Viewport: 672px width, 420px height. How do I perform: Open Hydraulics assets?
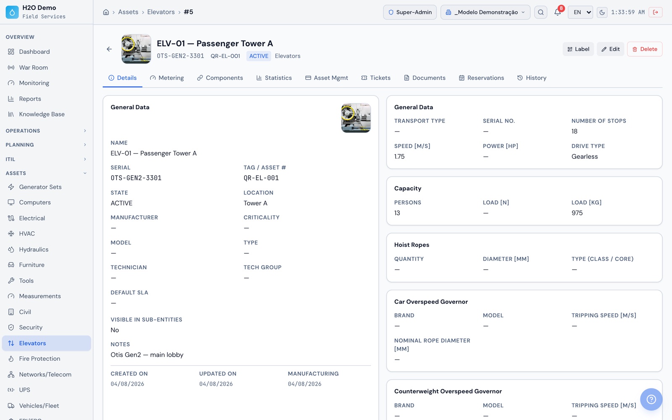46,249
